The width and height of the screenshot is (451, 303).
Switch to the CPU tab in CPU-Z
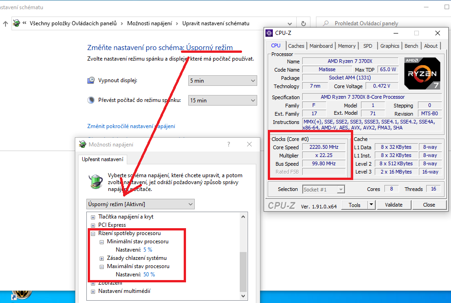276,45
